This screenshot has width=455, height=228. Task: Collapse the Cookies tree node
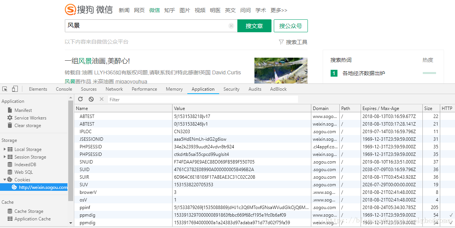(5, 180)
